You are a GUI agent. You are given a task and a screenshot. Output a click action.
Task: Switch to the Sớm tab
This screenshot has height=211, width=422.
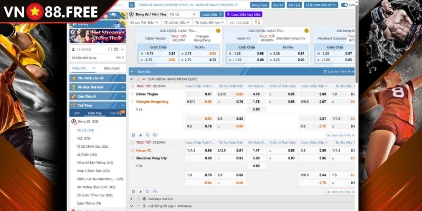[x=77, y=113]
